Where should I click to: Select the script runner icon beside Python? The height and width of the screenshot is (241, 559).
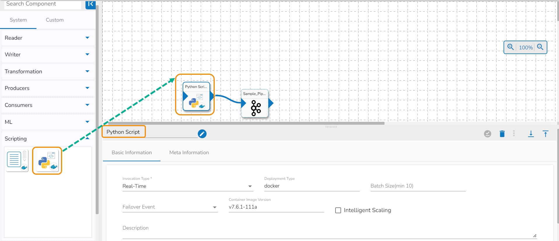[x=18, y=161]
